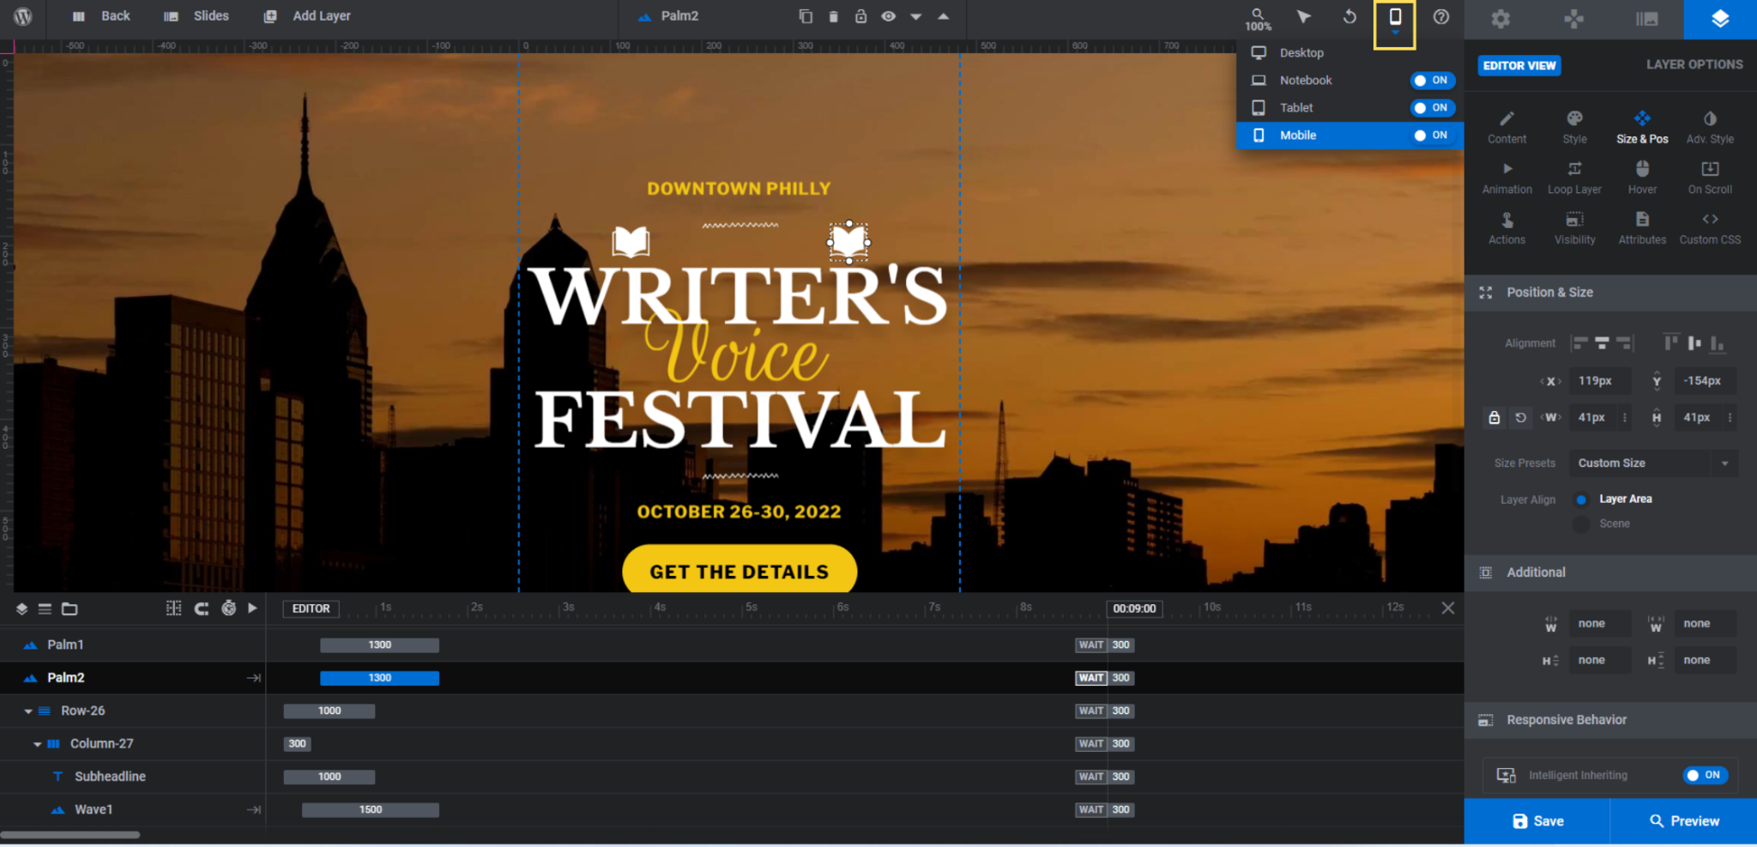Open the Custom CSS settings

(1710, 228)
